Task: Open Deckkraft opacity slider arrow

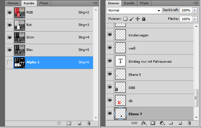Action: coord(195,10)
